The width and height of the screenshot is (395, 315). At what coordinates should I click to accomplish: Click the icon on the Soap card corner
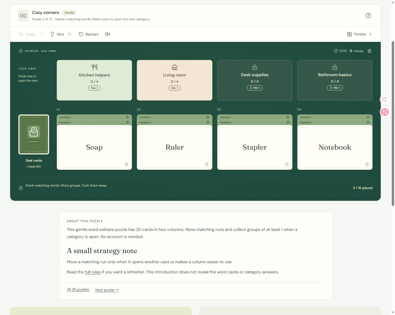click(126, 164)
